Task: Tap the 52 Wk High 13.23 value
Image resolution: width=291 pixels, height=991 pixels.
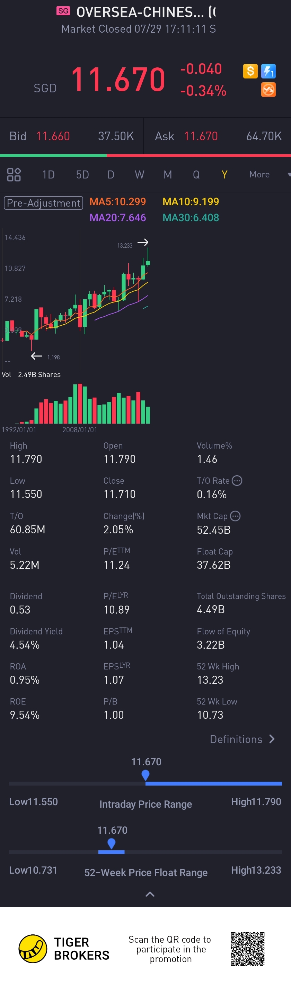Action: 210,680
